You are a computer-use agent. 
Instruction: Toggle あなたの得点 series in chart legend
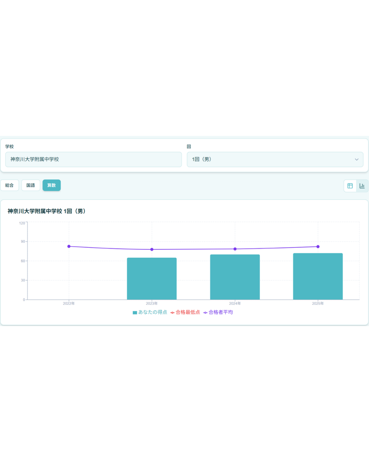point(150,312)
